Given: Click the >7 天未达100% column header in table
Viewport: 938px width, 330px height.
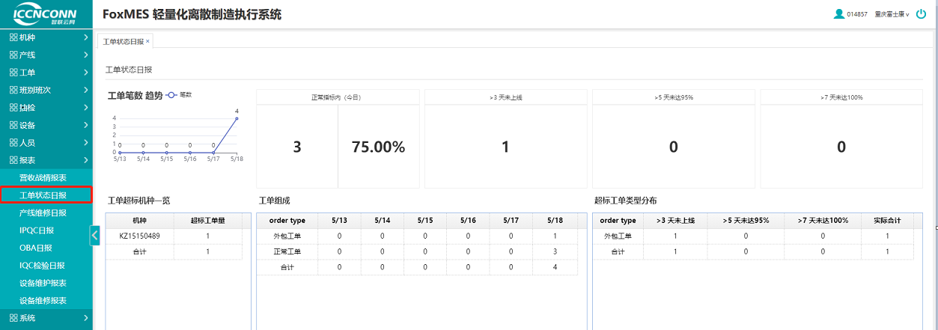Looking at the screenshot, I should (x=823, y=220).
